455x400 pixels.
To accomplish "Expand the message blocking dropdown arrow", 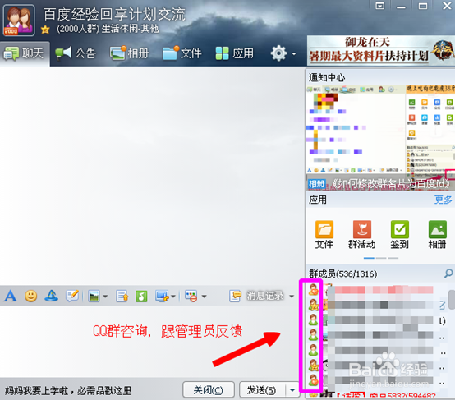I will [204, 297].
